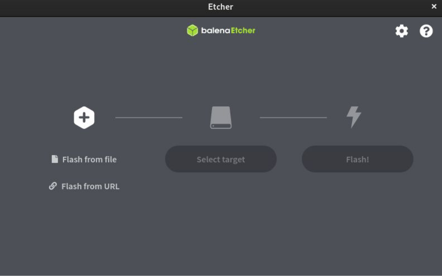Image resolution: width=442 pixels, height=276 pixels.
Task: Click line between plus and drive icons
Action: (x=149, y=118)
